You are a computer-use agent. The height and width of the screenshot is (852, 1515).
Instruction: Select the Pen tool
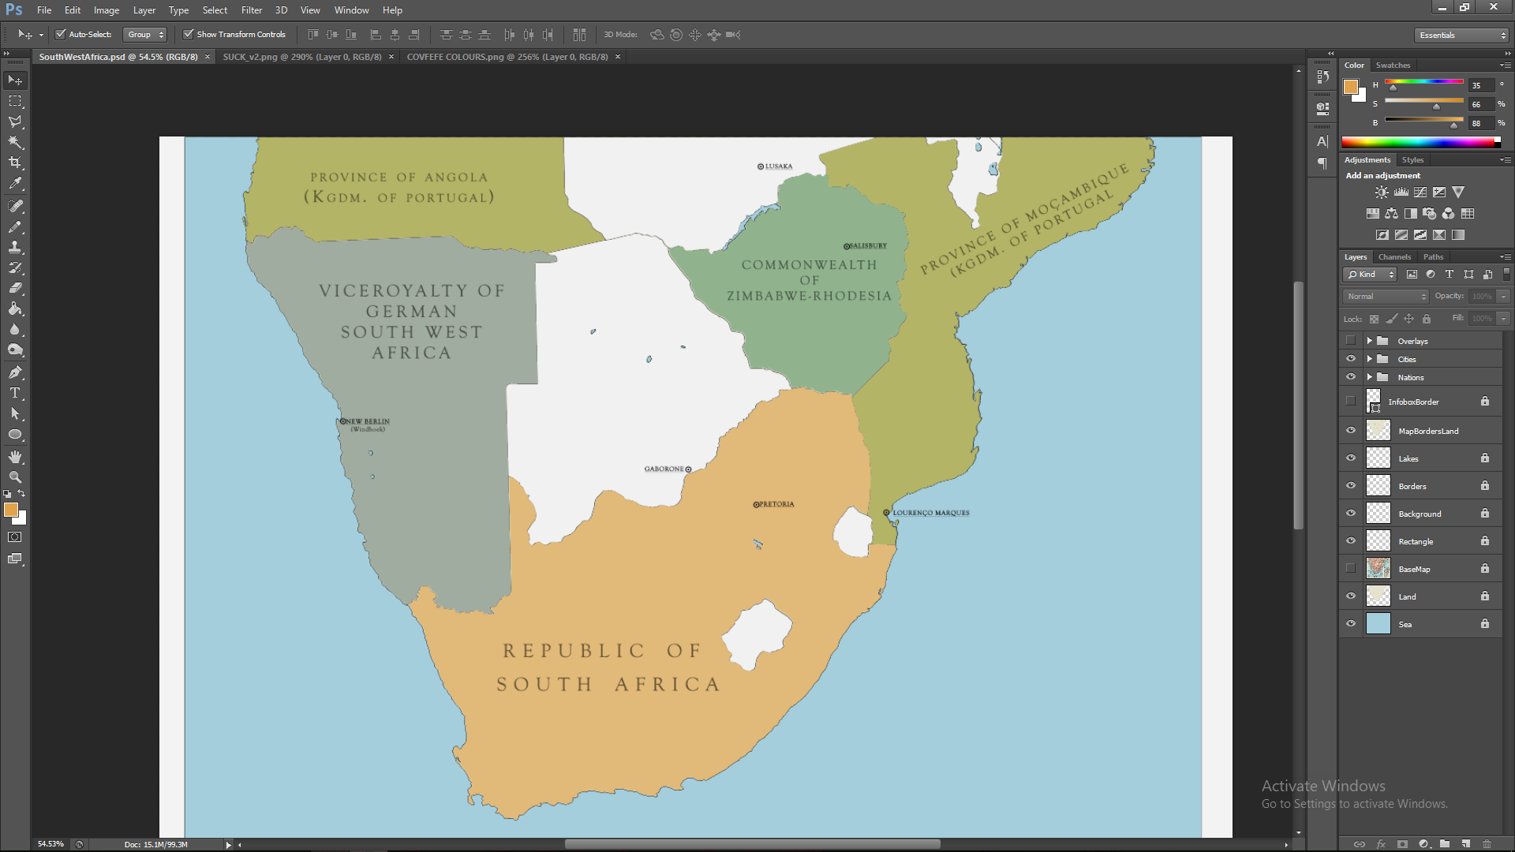[x=15, y=372]
